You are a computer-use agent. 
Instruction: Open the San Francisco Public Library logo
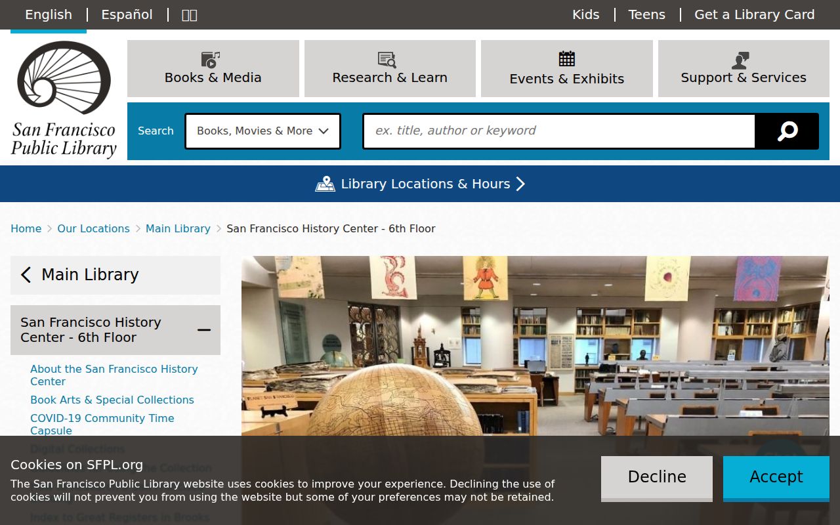(64, 100)
